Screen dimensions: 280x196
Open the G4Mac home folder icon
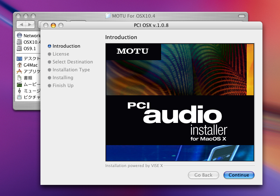pyautogui.click(x=19, y=65)
